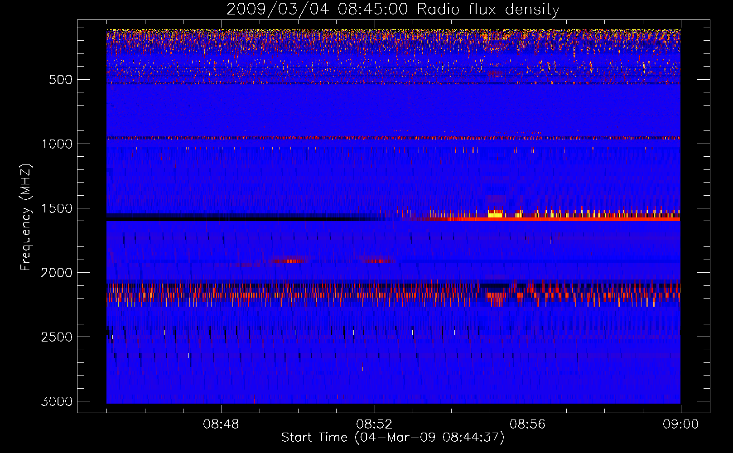Click the red burst patch near 1900 MHz at 08:50

tap(288, 260)
